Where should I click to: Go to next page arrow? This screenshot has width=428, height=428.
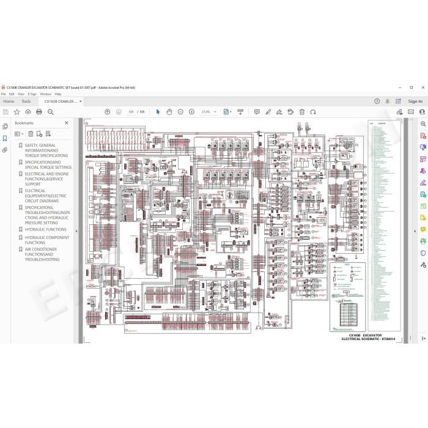pyautogui.click(x=119, y=112)
